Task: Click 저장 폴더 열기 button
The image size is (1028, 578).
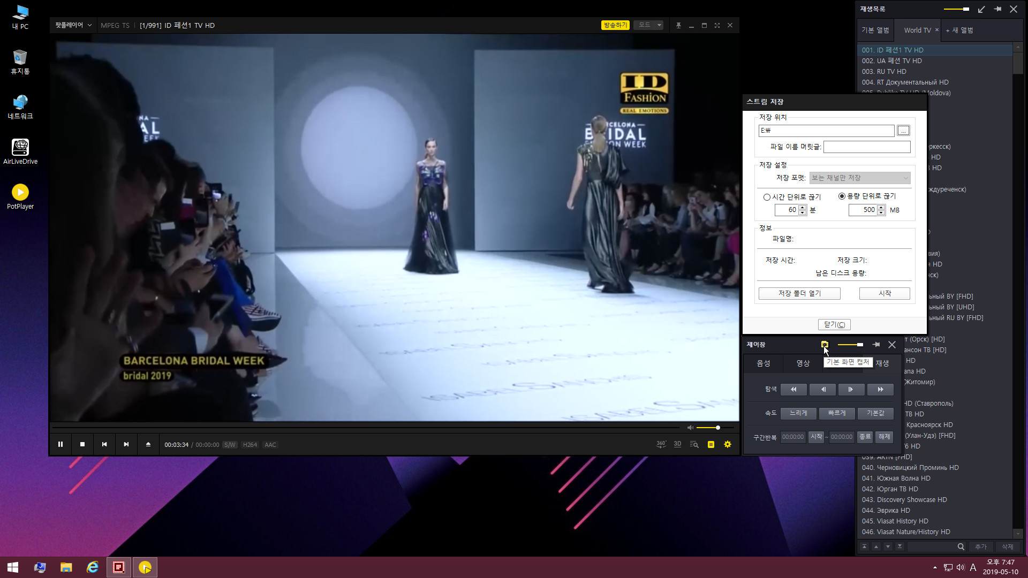Action: point(799,293)
